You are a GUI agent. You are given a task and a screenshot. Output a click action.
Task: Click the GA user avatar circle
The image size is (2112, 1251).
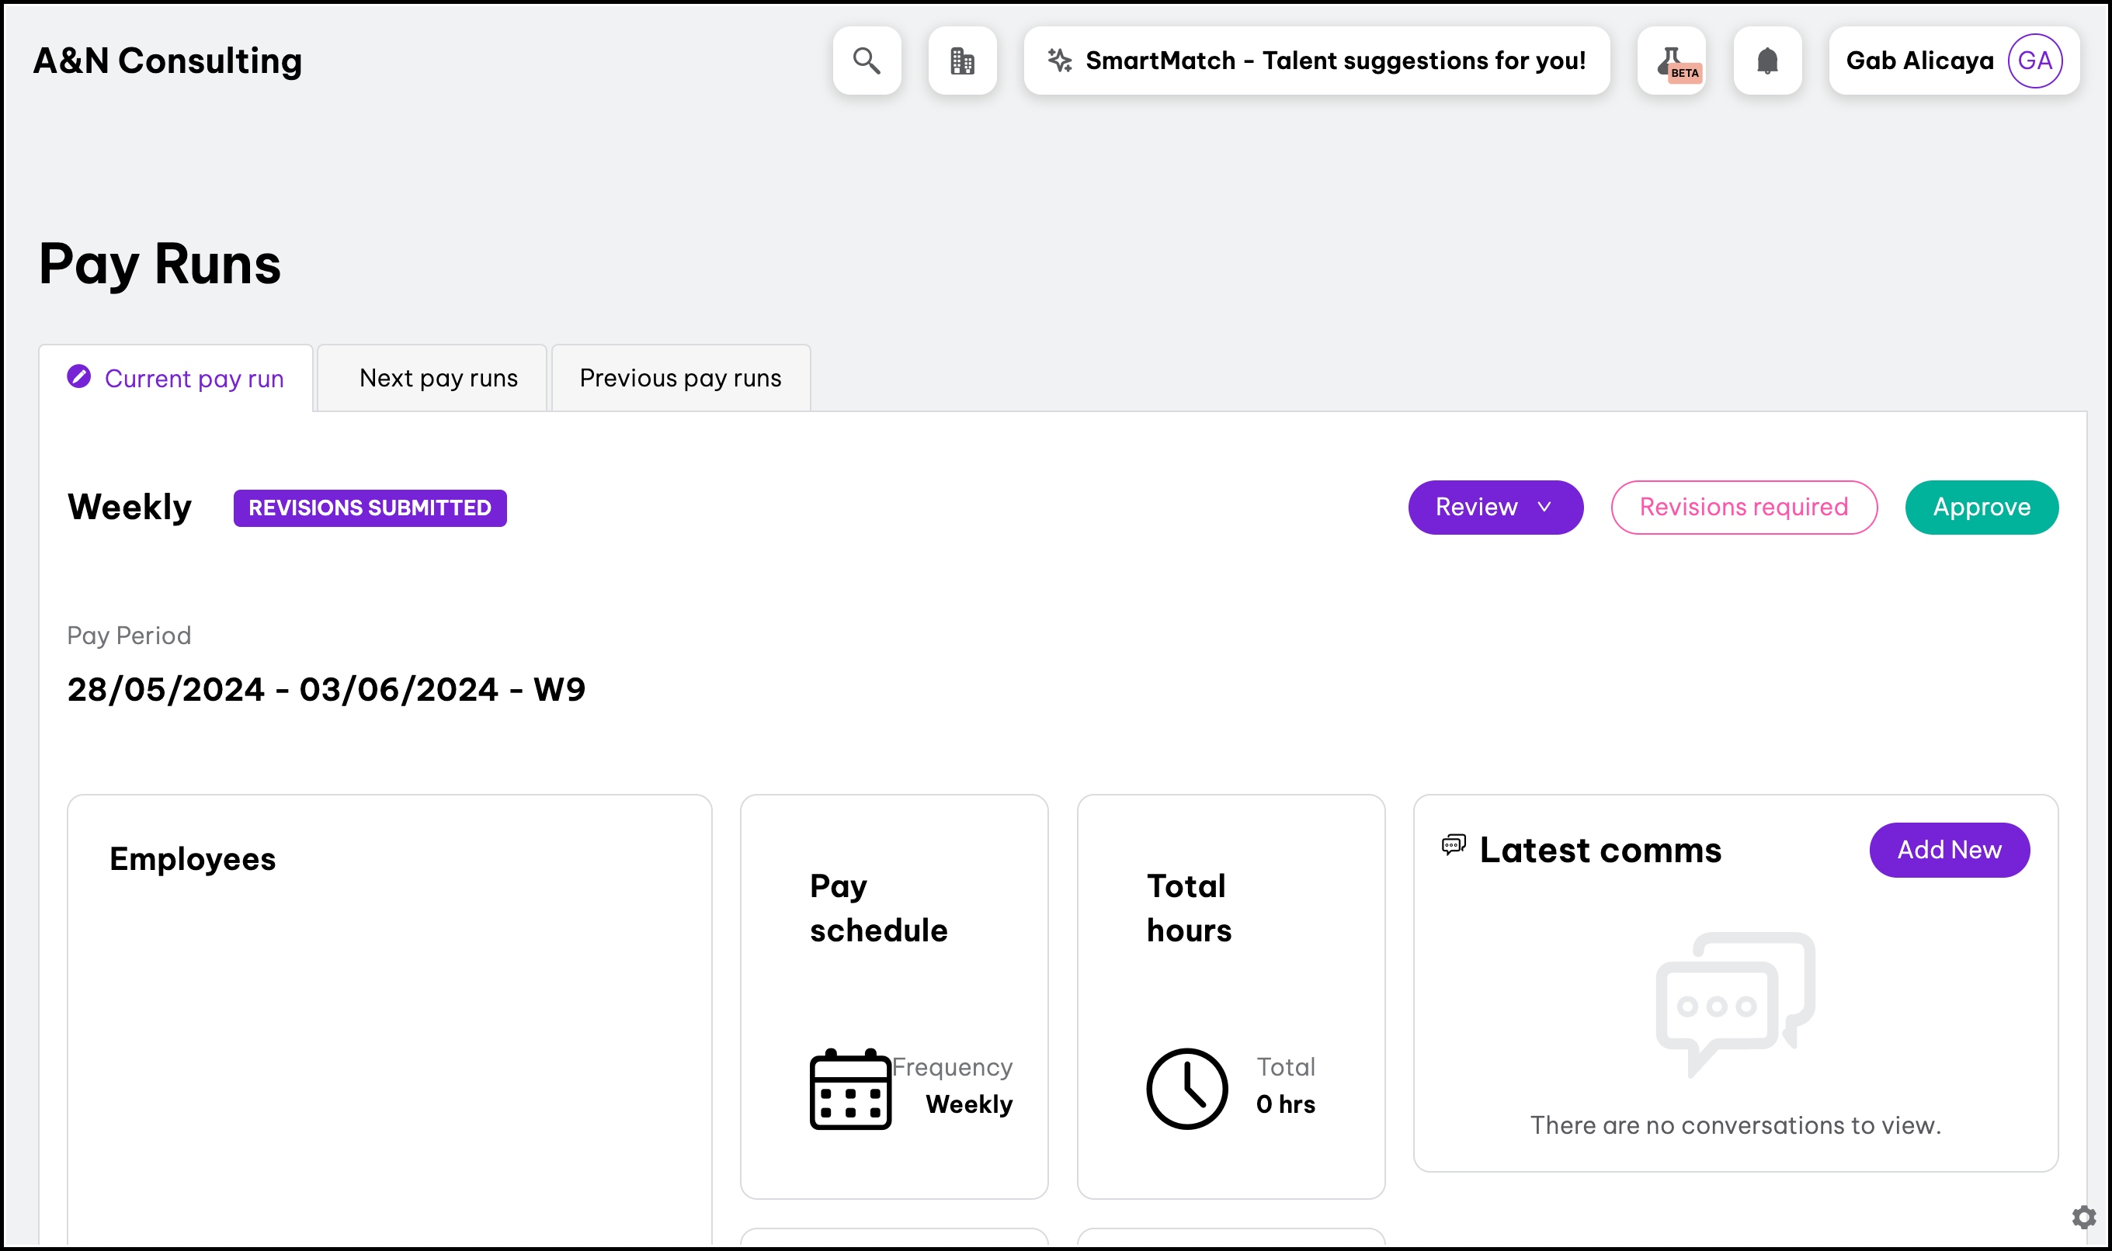[x=2034, y=61]
